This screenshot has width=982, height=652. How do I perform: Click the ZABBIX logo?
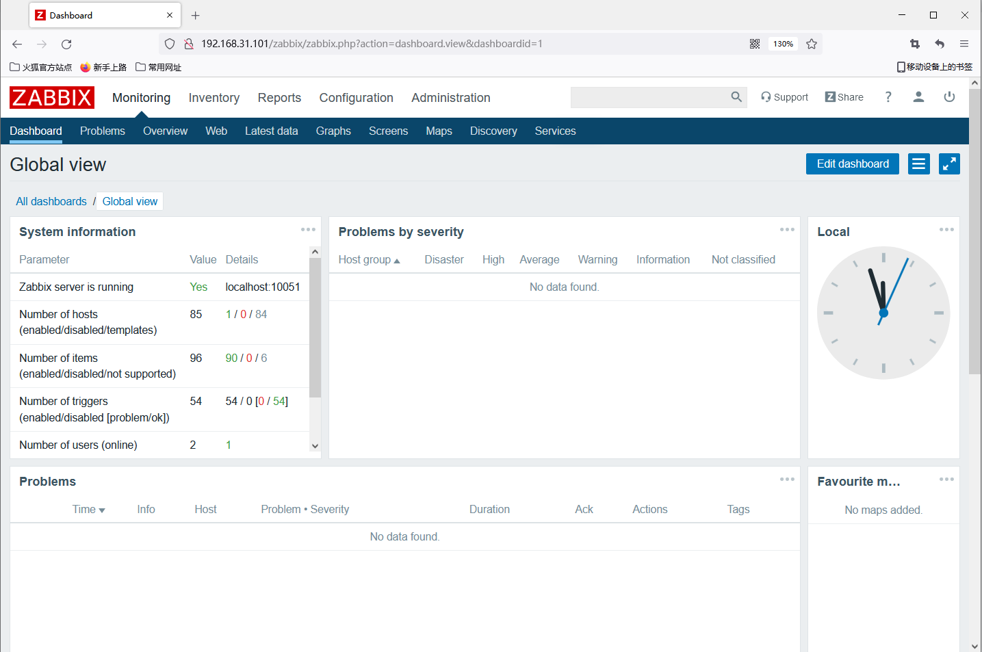tap(51, 97)
